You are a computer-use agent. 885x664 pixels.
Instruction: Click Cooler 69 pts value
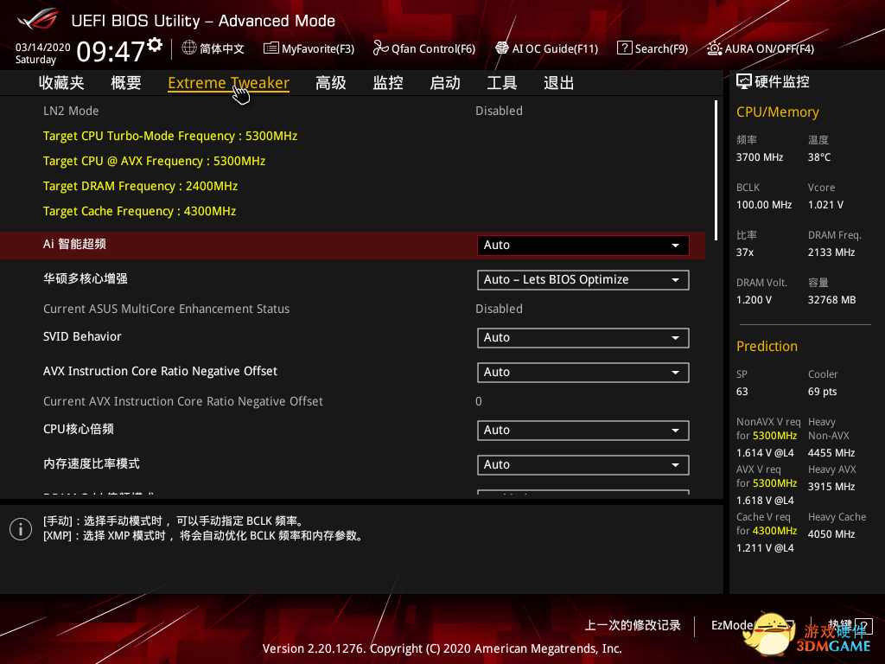[822, 392]
